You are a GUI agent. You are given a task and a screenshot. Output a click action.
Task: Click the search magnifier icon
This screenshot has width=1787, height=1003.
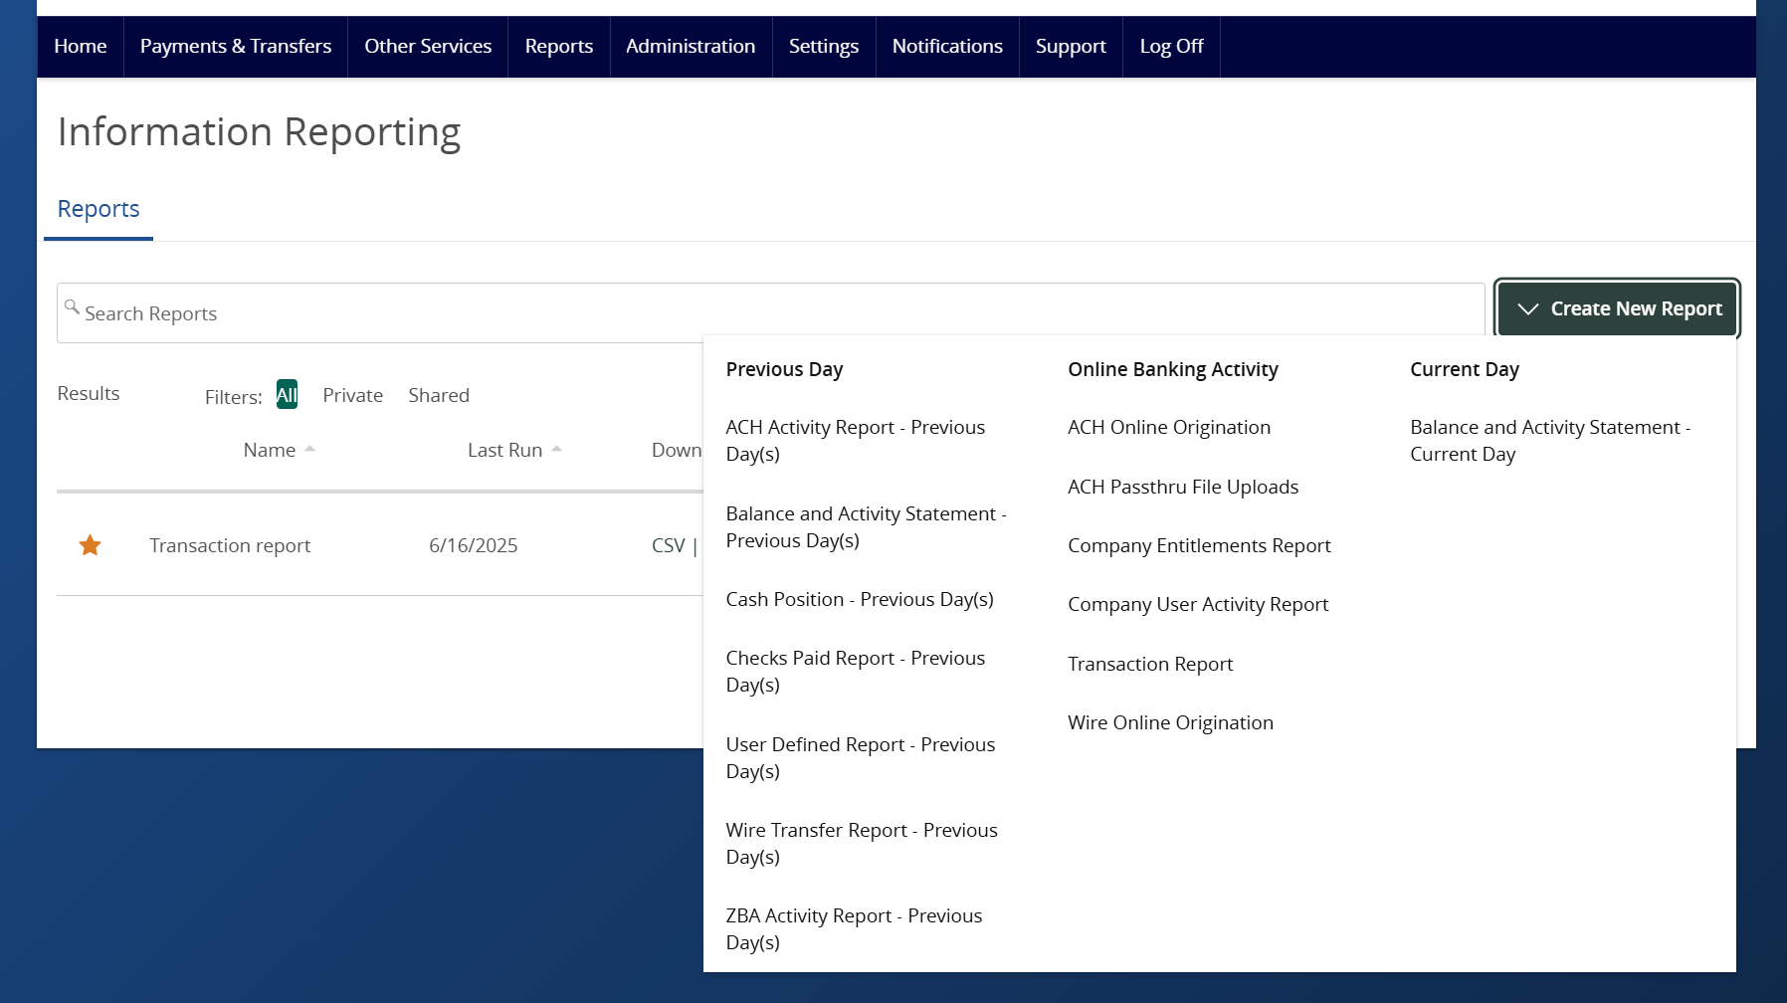click(72, 307)
